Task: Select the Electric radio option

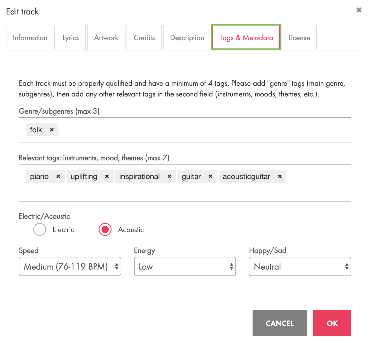Action: point(40,229)
